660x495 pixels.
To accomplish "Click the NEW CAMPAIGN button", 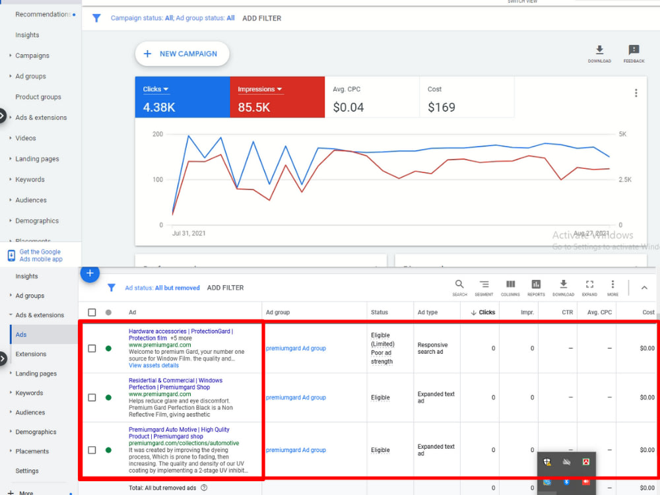I will click(x=182, y=54).
